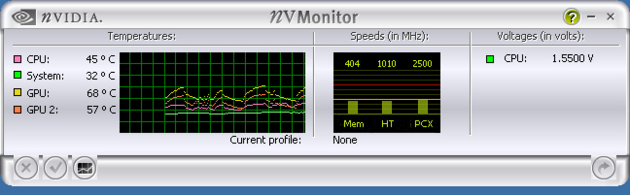Viewport: 630px width, 195px height.
Task: Close the NVMonitor window
Action: point(611,17)
